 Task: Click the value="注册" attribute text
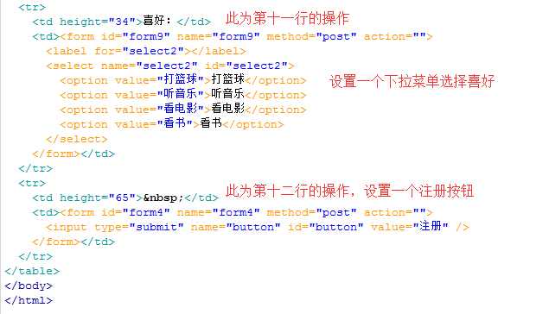coord(410,227)
